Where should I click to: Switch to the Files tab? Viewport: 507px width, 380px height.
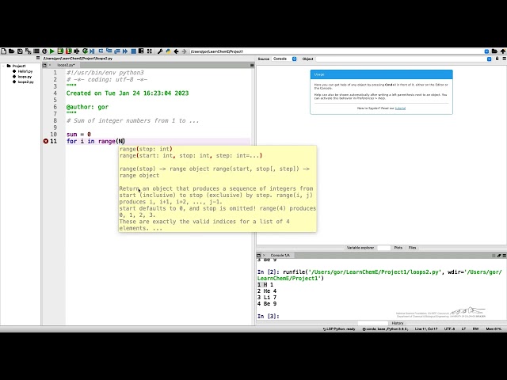[x=412, y=248]
